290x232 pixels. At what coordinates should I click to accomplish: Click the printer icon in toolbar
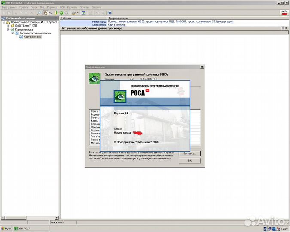[73, 13]
